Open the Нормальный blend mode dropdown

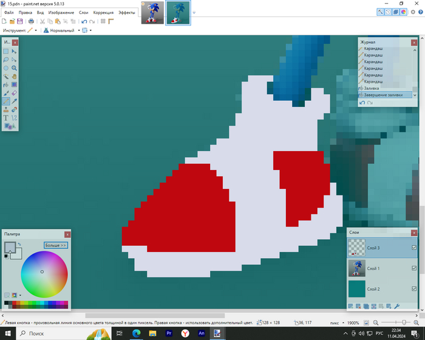[79, 30]
